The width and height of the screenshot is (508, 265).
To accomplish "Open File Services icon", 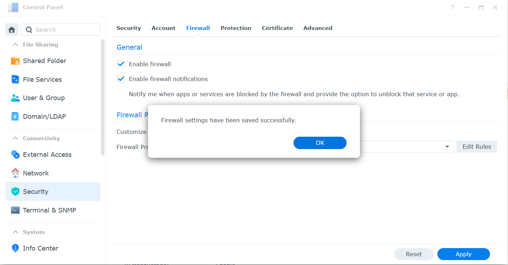I will coord(15,79).
